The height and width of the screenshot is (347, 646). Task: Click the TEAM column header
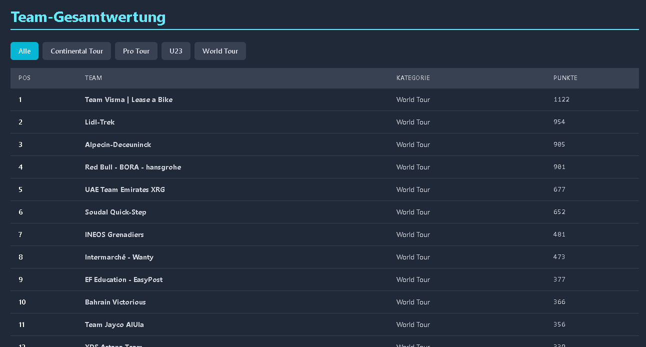click(x=93, y=78)
